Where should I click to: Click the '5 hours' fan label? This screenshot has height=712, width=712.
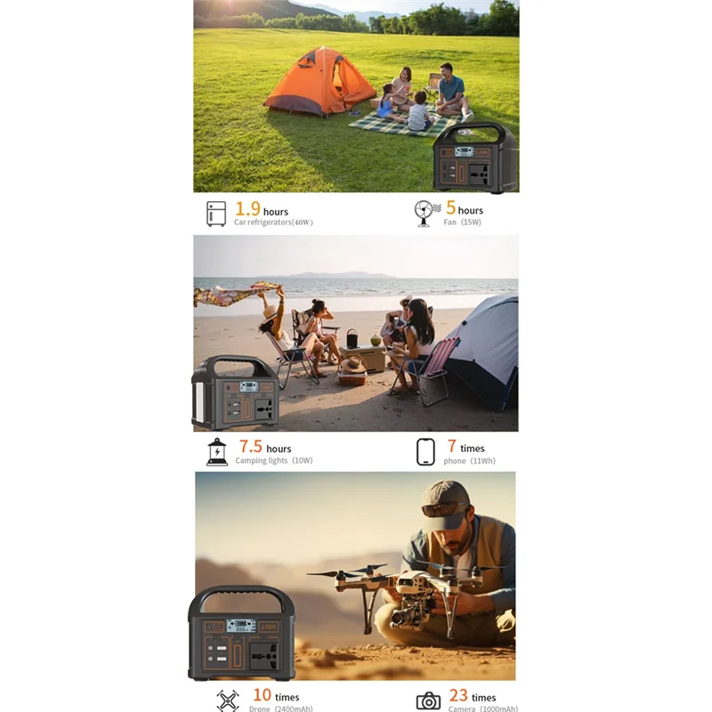click(464, 208)
